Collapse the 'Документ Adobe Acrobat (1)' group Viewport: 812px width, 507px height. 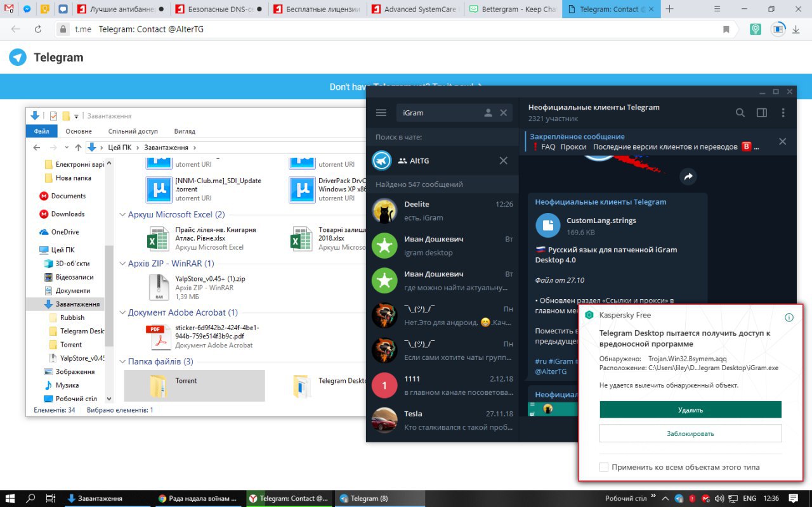coord(122,312)
